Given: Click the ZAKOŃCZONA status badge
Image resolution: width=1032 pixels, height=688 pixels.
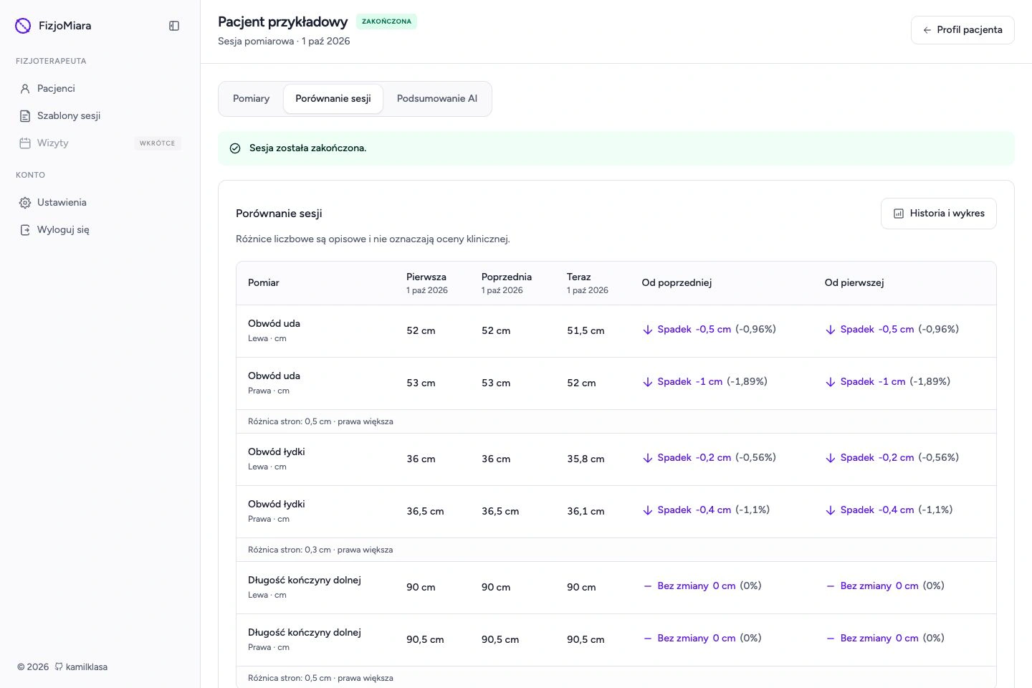Looking at the screenshot, I should click(386, 21).
